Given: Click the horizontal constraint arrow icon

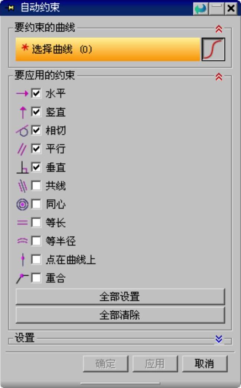Looking at the screenshot, I should (x=22, y=94).
